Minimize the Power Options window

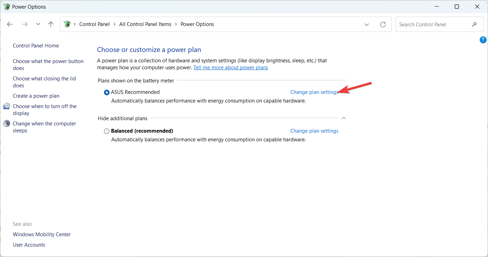pos(436,7)
